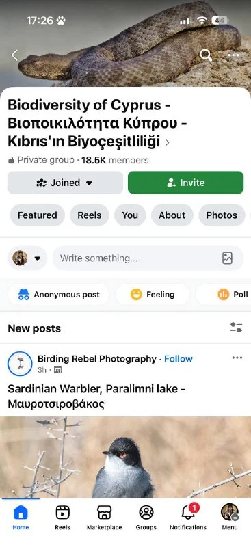This screenshot has height=547, width=251.
Task: Expand group details chevron after title
Action: [x=168, y=142]
